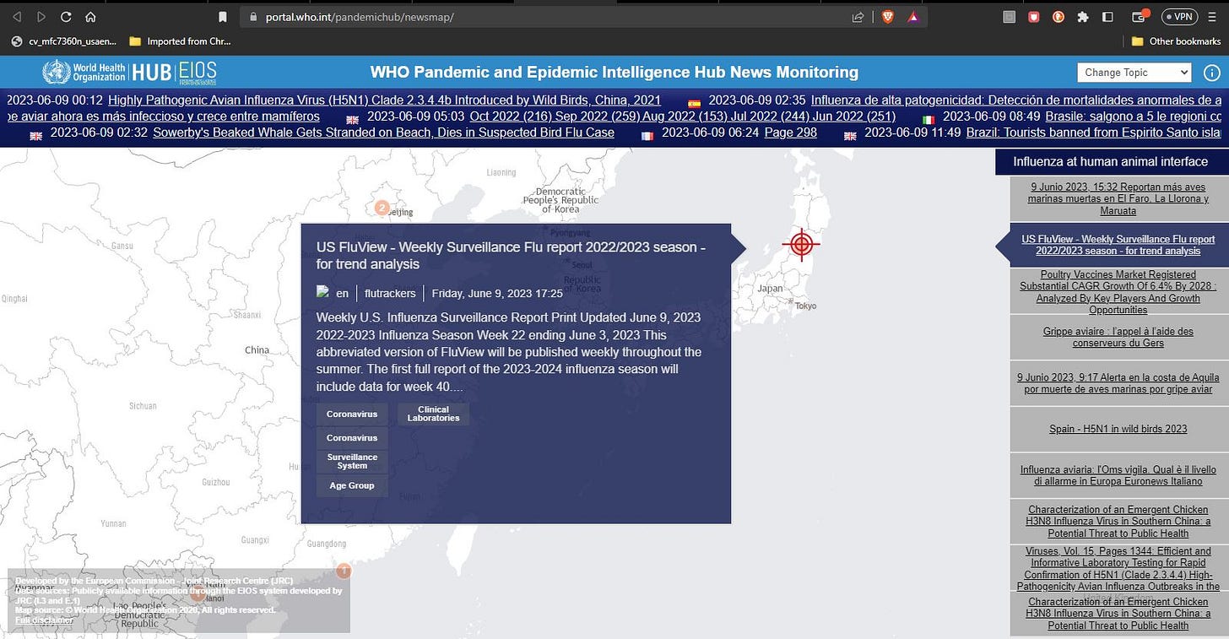1229x639 pixels.
Task: Click the US FluView popup title
Action: coord(511,255)
